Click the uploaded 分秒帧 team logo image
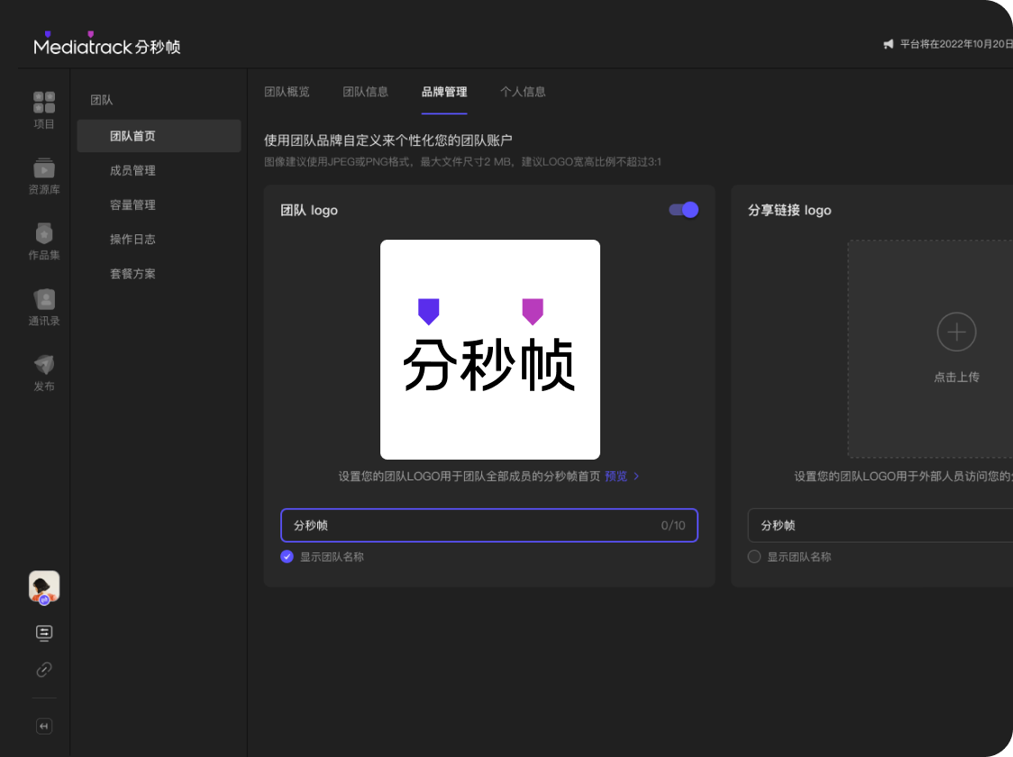Screen dimensions: 1013x757 (x=490, y=350)
